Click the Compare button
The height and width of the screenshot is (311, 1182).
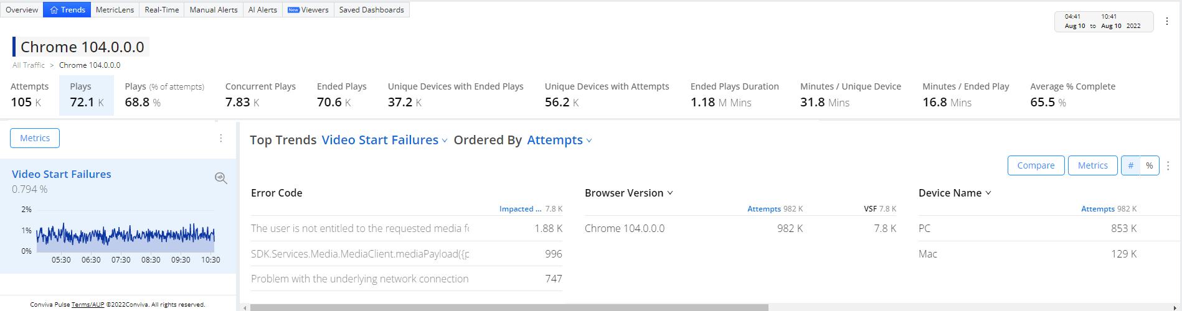[1036, 165]
